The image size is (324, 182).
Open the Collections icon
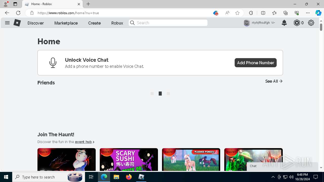[x=286, y=13]
